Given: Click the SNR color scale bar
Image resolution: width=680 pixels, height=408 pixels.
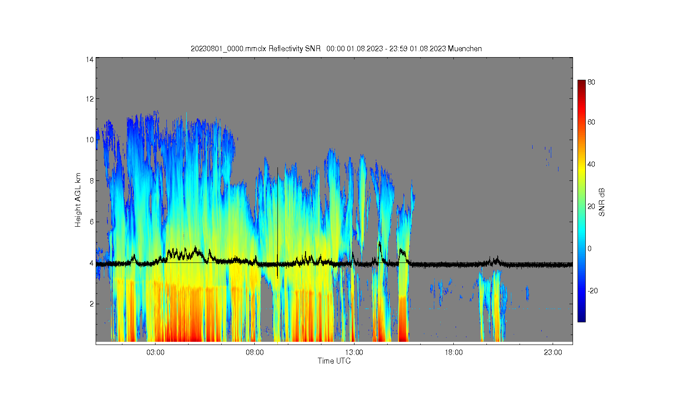Looking at the screenshot, I should [x=581, y=201].
